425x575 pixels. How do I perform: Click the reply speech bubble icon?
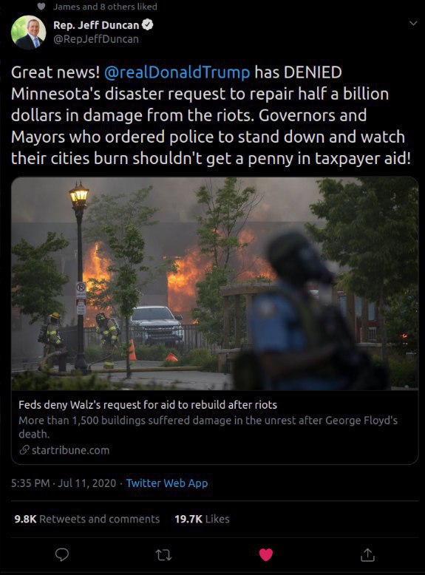[x=62, y=554]
